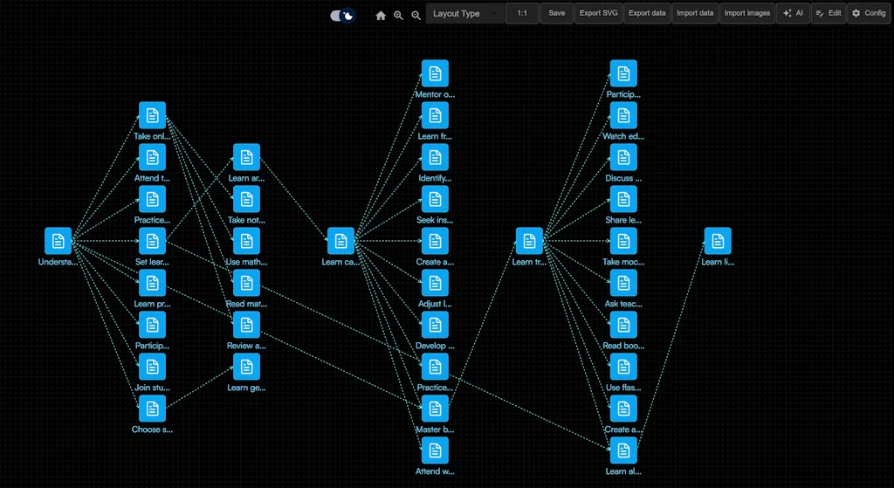This screenshot has width=894, height=488.
Task: Select the 'Identify...' node icon
Action: (435, 157)
